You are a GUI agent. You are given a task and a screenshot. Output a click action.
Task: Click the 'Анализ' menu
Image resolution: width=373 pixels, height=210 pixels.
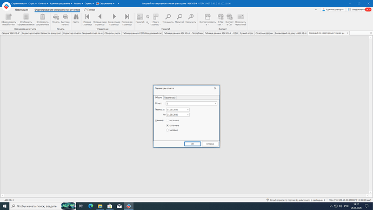(x=78, y=3)
